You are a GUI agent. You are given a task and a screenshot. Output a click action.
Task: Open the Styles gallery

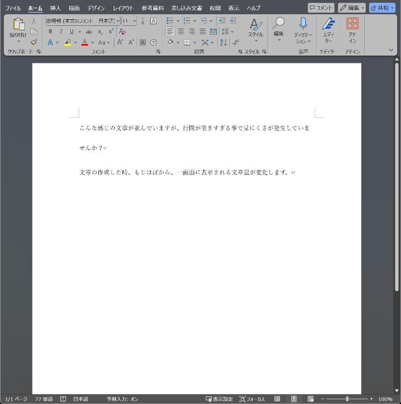[x=256, y=30]
